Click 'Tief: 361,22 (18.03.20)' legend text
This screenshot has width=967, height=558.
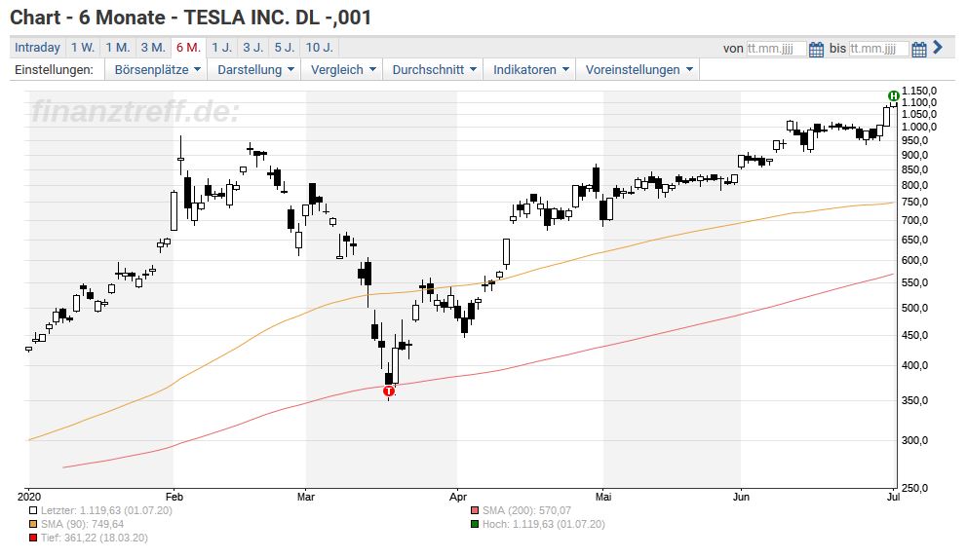(x=95, y=538)
